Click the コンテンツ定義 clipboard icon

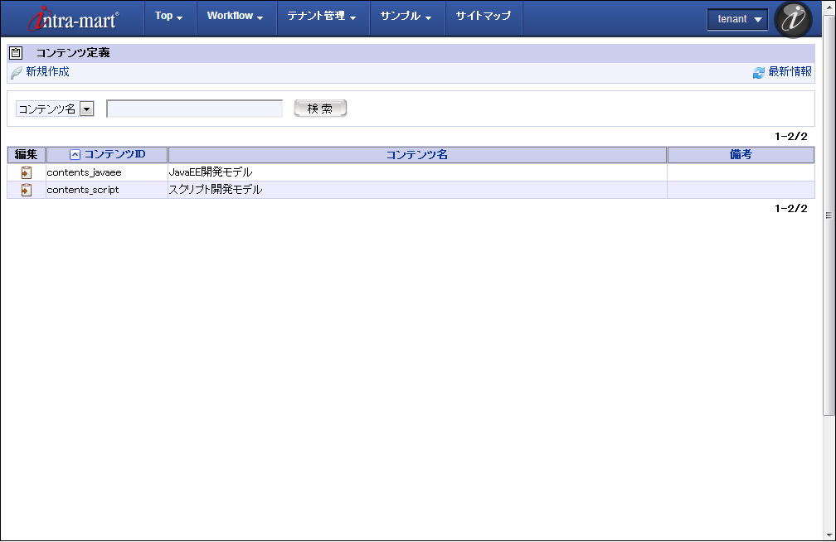coord(16,53)
